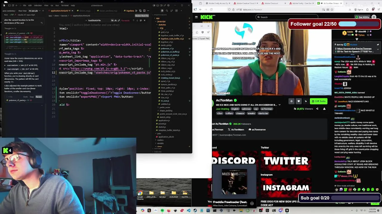
Task: Open the Run menu in the editor
Action: click(x=57, y=5)
